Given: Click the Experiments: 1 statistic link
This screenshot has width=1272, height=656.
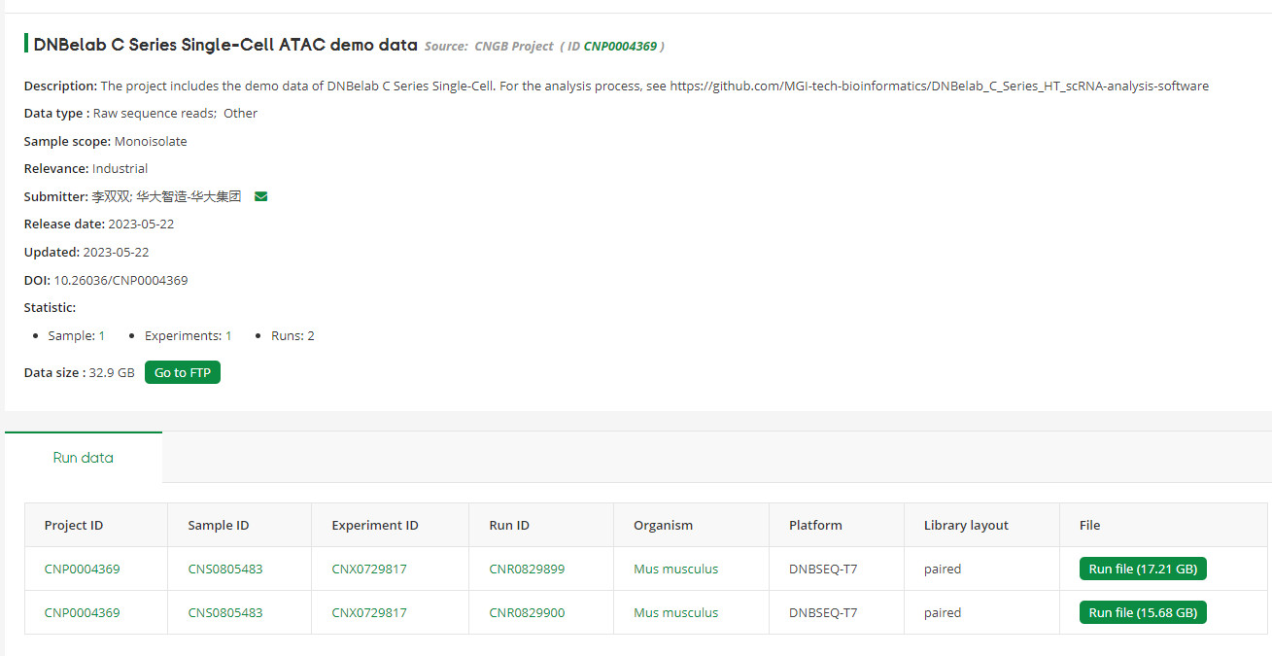Looking at the screenshot, I should [189, 335].
